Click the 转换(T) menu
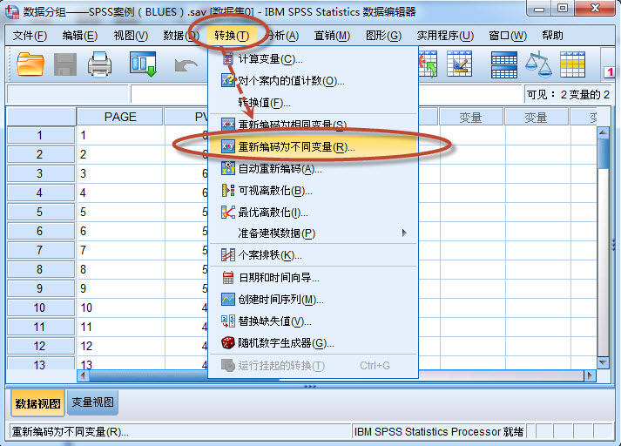 232,36
